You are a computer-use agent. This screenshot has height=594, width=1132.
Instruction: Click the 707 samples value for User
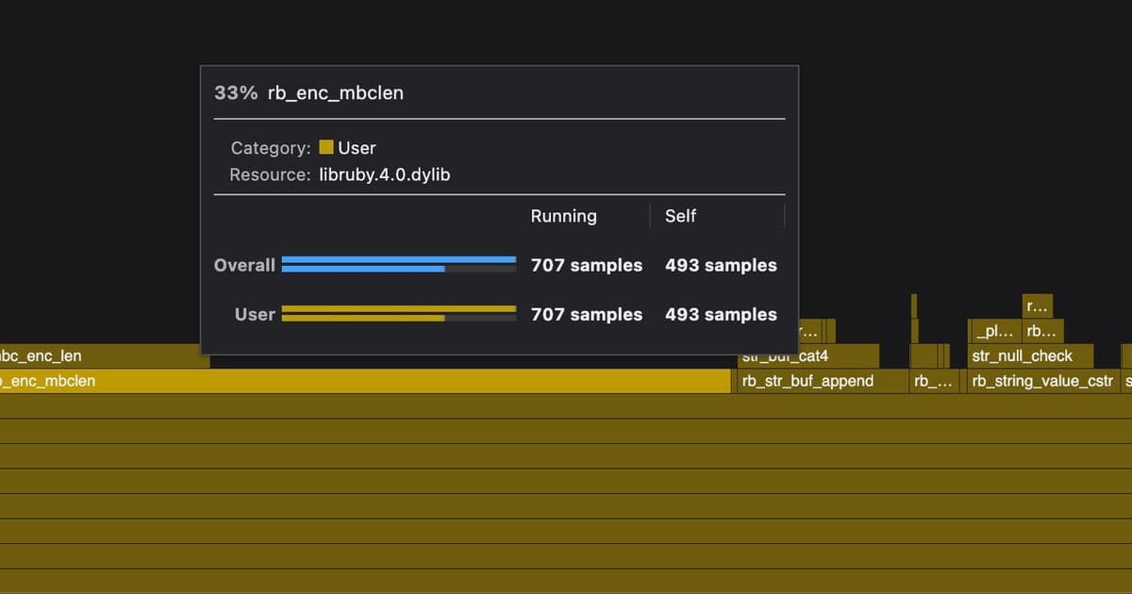(587, 314)
